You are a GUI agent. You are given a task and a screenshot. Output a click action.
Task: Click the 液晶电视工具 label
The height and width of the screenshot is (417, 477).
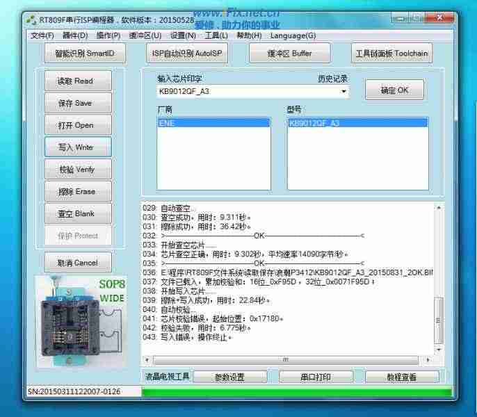[167, 377]
